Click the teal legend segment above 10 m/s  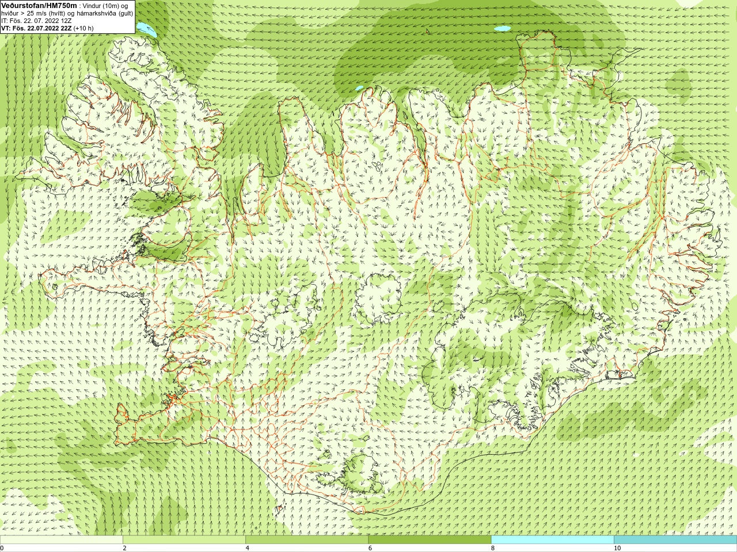click(x=675, y=540)
